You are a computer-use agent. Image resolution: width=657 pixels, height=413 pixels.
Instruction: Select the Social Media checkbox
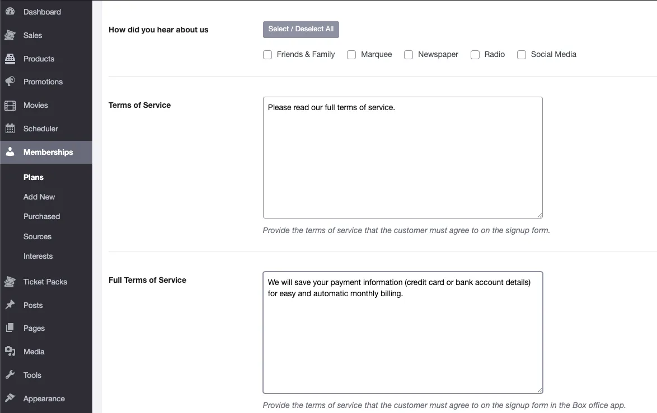[x=522, y=55]
